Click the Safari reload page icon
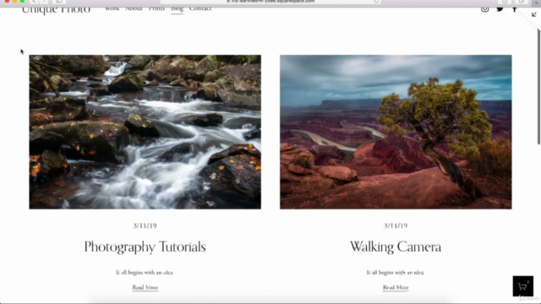The height and width of the screenshot is (304, 541). 376,2
